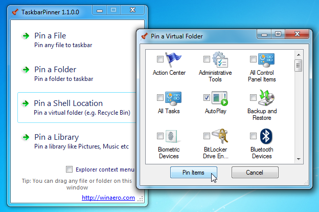This screenshot has width=319, height=212.
Task: Check the Bluetooth Devices checkbox
Action: click(253, 136)
